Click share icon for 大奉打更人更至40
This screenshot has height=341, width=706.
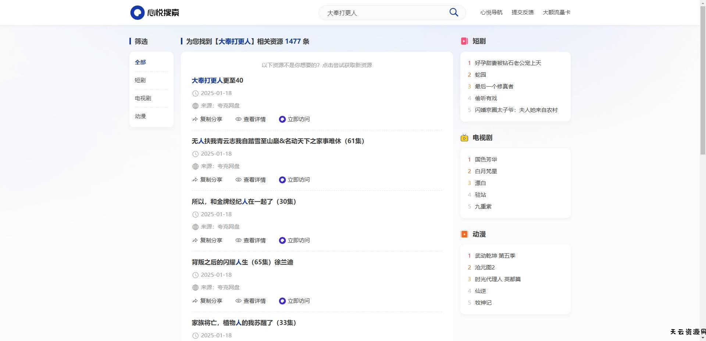(x=195, y=119)
